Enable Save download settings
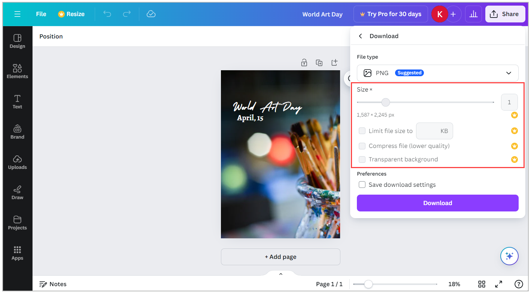 (x=362, y=184)
